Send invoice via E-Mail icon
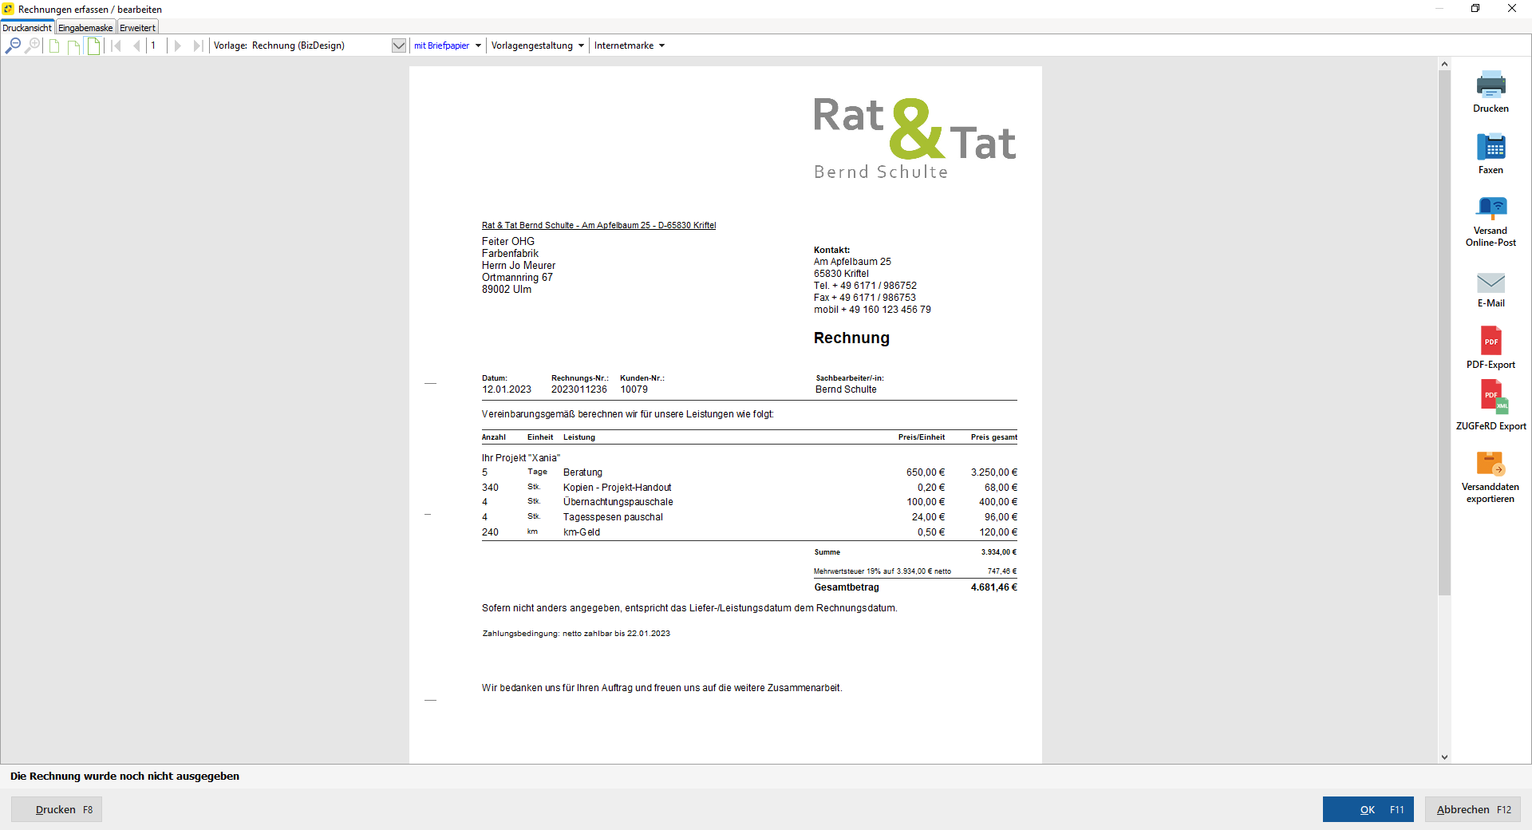The height and width of the screenshot is (830, 1532). pyautogui.click(x=1491, y=290)
